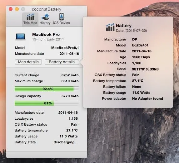The height and width of the screenshot is (163, 179).
Task: Click the MacBookPro8,1 model value
Action: pyautogui.click(x=65, y=48)
